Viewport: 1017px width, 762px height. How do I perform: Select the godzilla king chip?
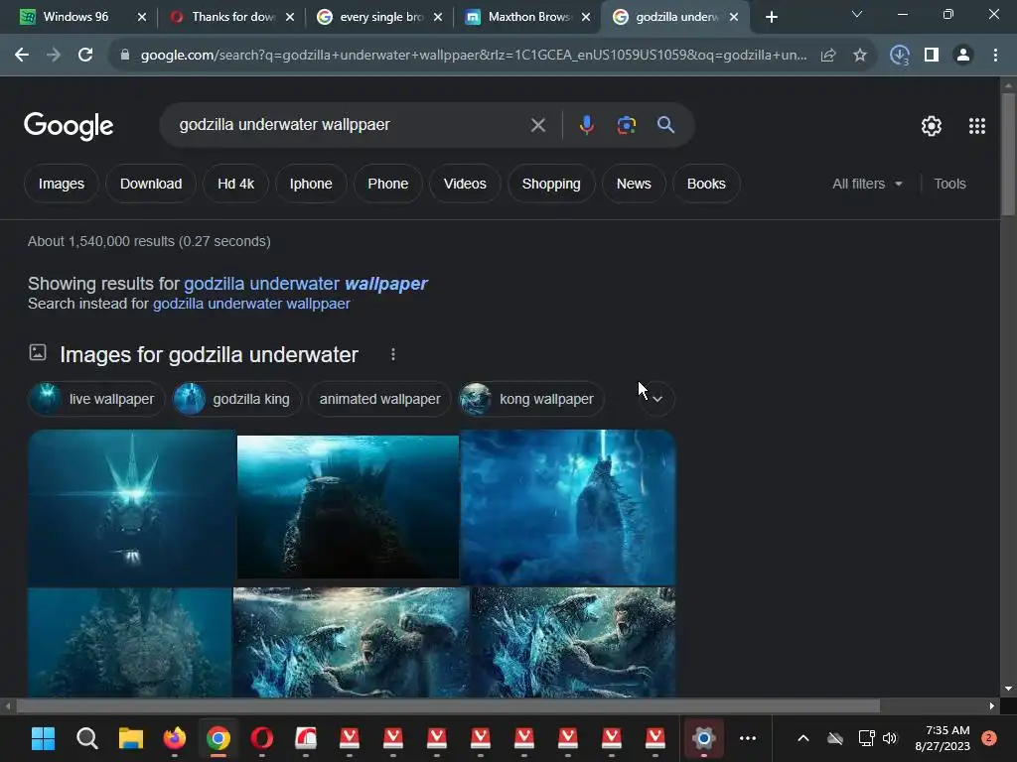coord(236,399)
